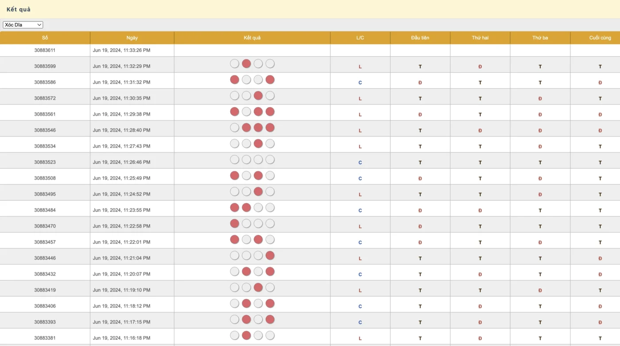Image resolution: width=620 pixels, height=346 pixels.
Task: Click the L/C column header
Action: point(360,38)
